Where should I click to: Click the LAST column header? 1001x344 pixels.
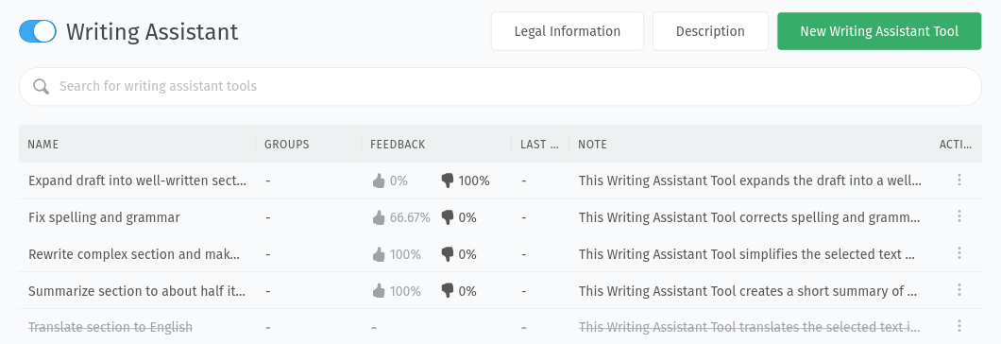[x=538, y=145]
